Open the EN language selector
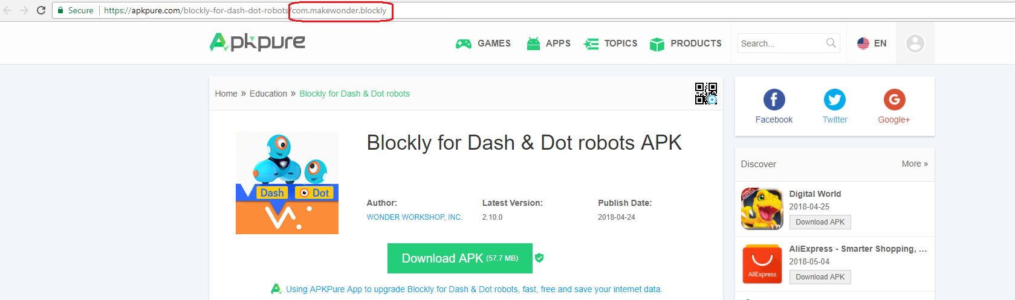 [x=872, y=43]
